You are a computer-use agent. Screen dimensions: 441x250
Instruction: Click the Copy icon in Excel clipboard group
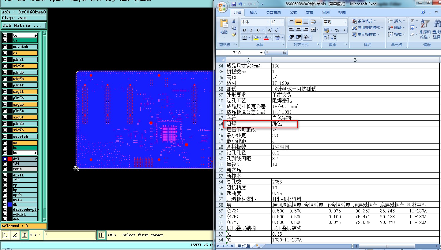click(x=234, y=28)
